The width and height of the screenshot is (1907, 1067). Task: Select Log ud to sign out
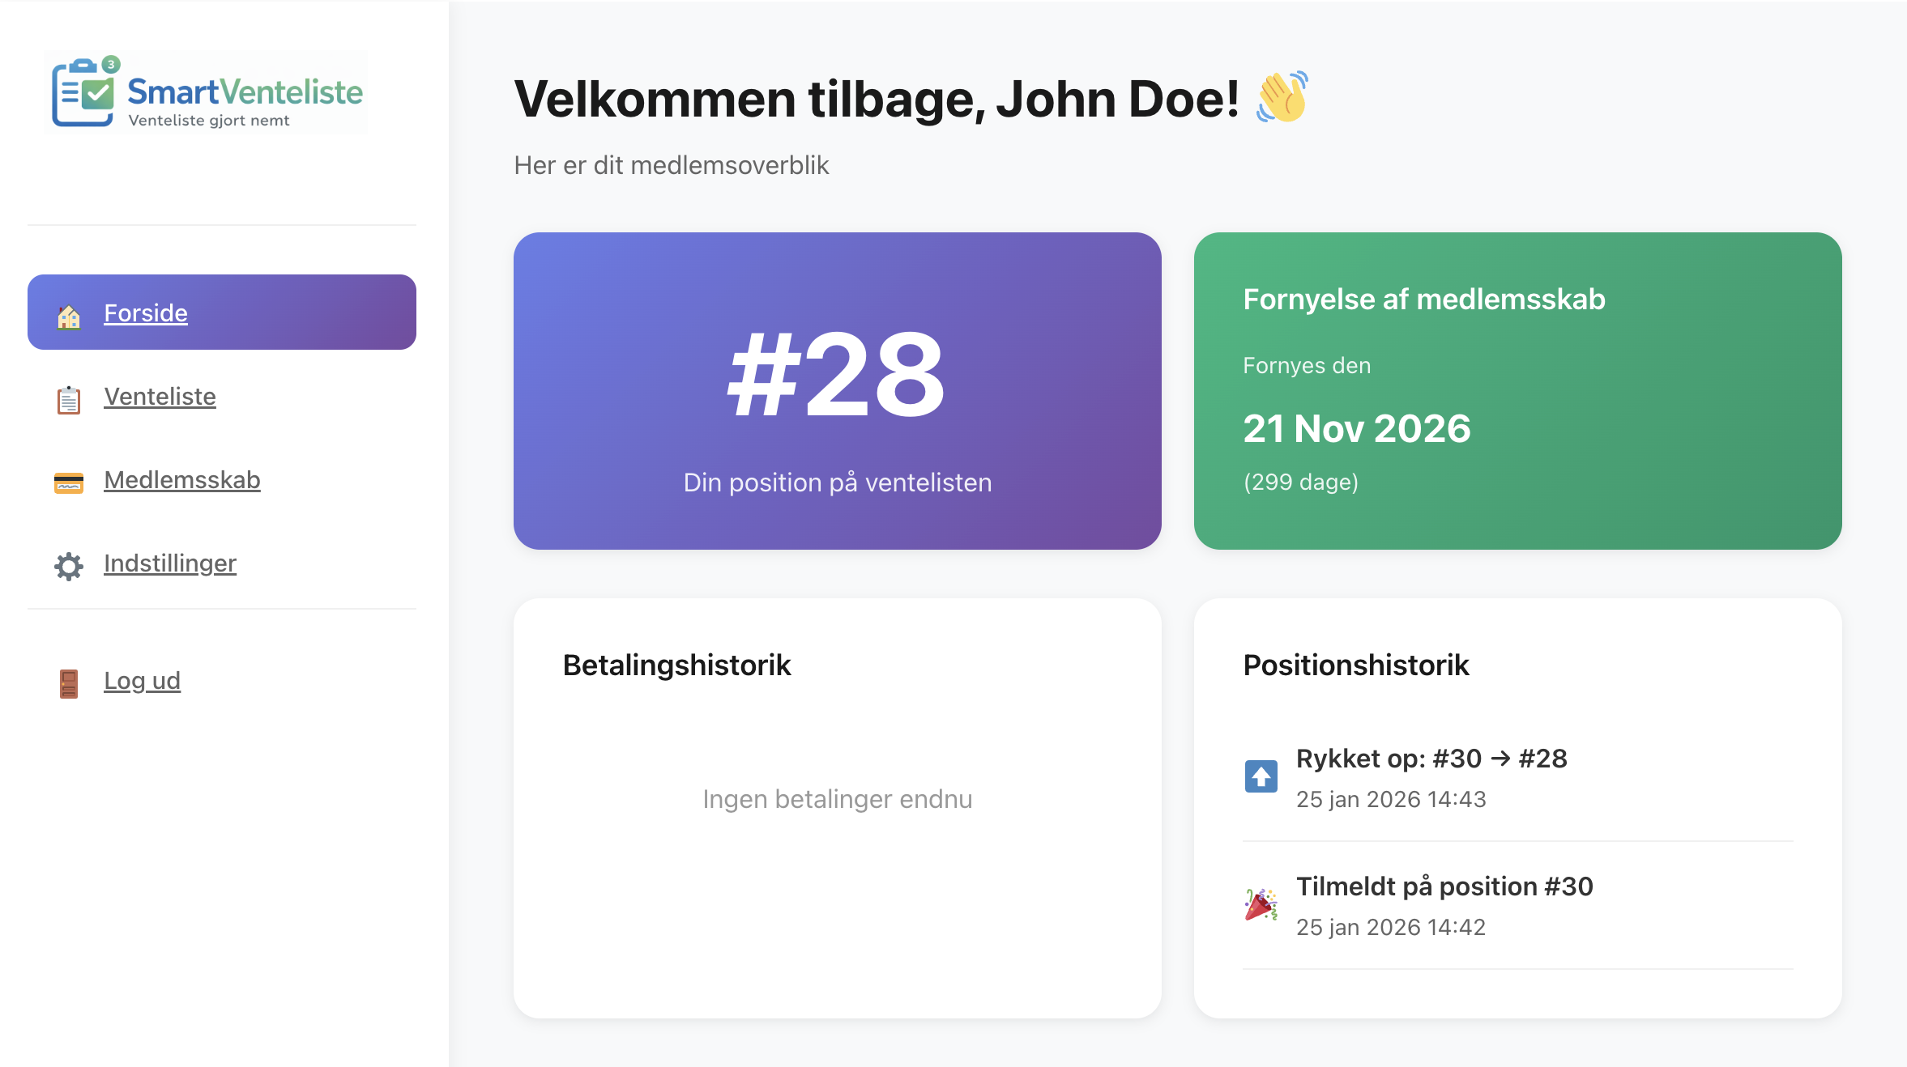coord(143,681)
